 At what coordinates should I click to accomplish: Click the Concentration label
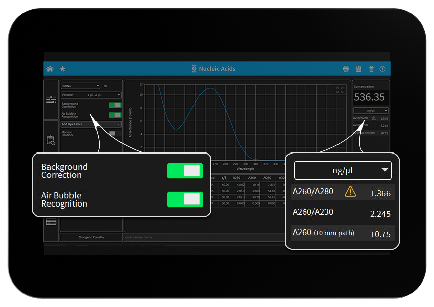364,87
